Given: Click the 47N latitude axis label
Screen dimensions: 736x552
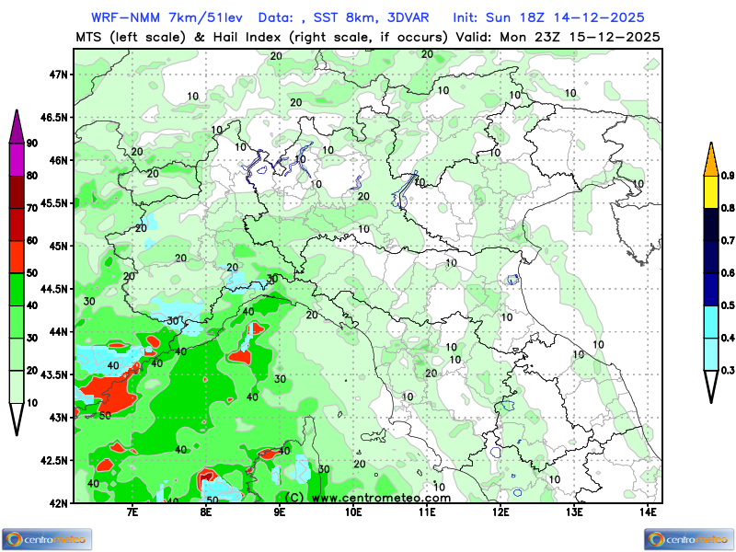Looking at the screenshot, I should [x=61, y=75].
